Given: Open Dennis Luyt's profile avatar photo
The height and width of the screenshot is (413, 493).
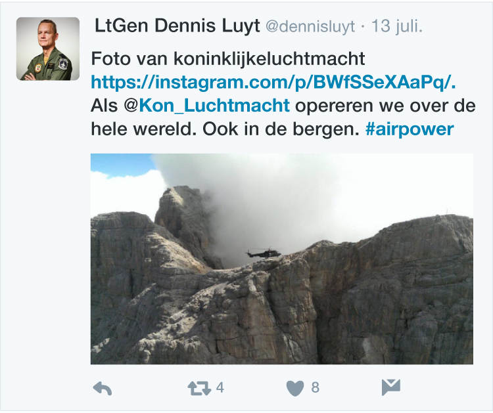Looking at the screenshot, I should 48,49.
